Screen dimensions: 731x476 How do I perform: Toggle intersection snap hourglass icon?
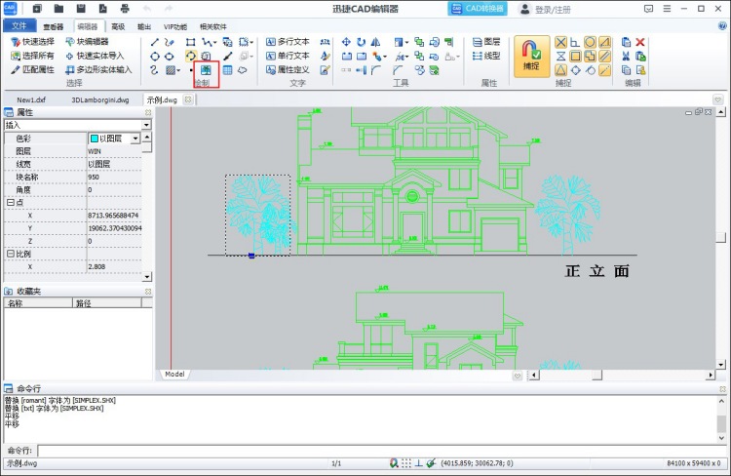point(560,57)
